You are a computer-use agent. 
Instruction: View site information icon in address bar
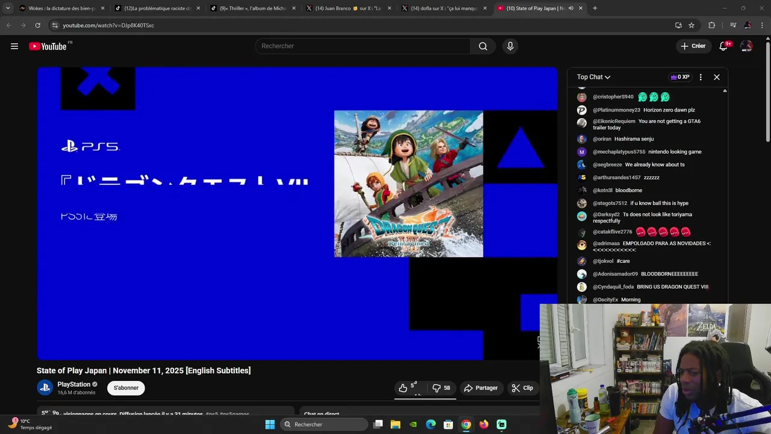tap(54, 25)
